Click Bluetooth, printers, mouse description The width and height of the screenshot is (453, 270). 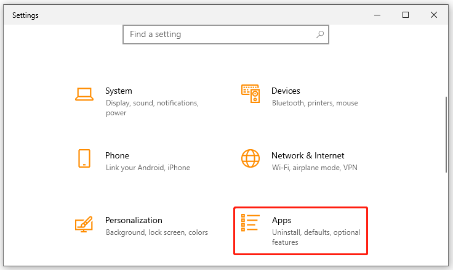point(315,103)
